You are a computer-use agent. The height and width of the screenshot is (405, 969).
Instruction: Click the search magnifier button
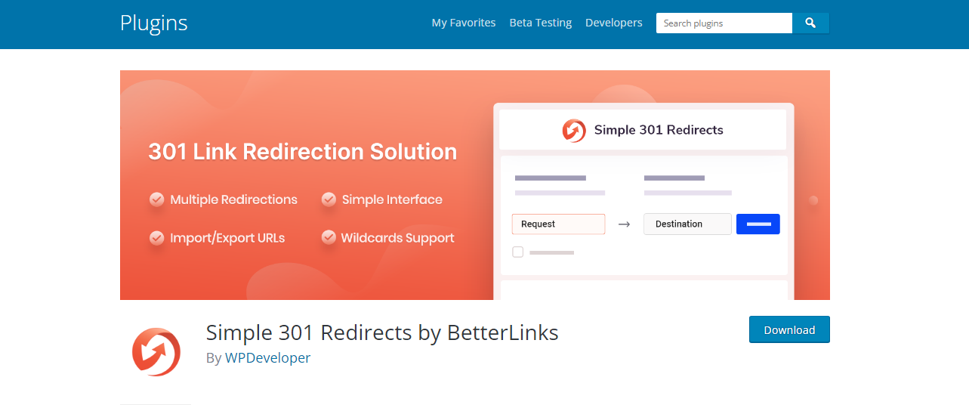(x=810, y=23)
